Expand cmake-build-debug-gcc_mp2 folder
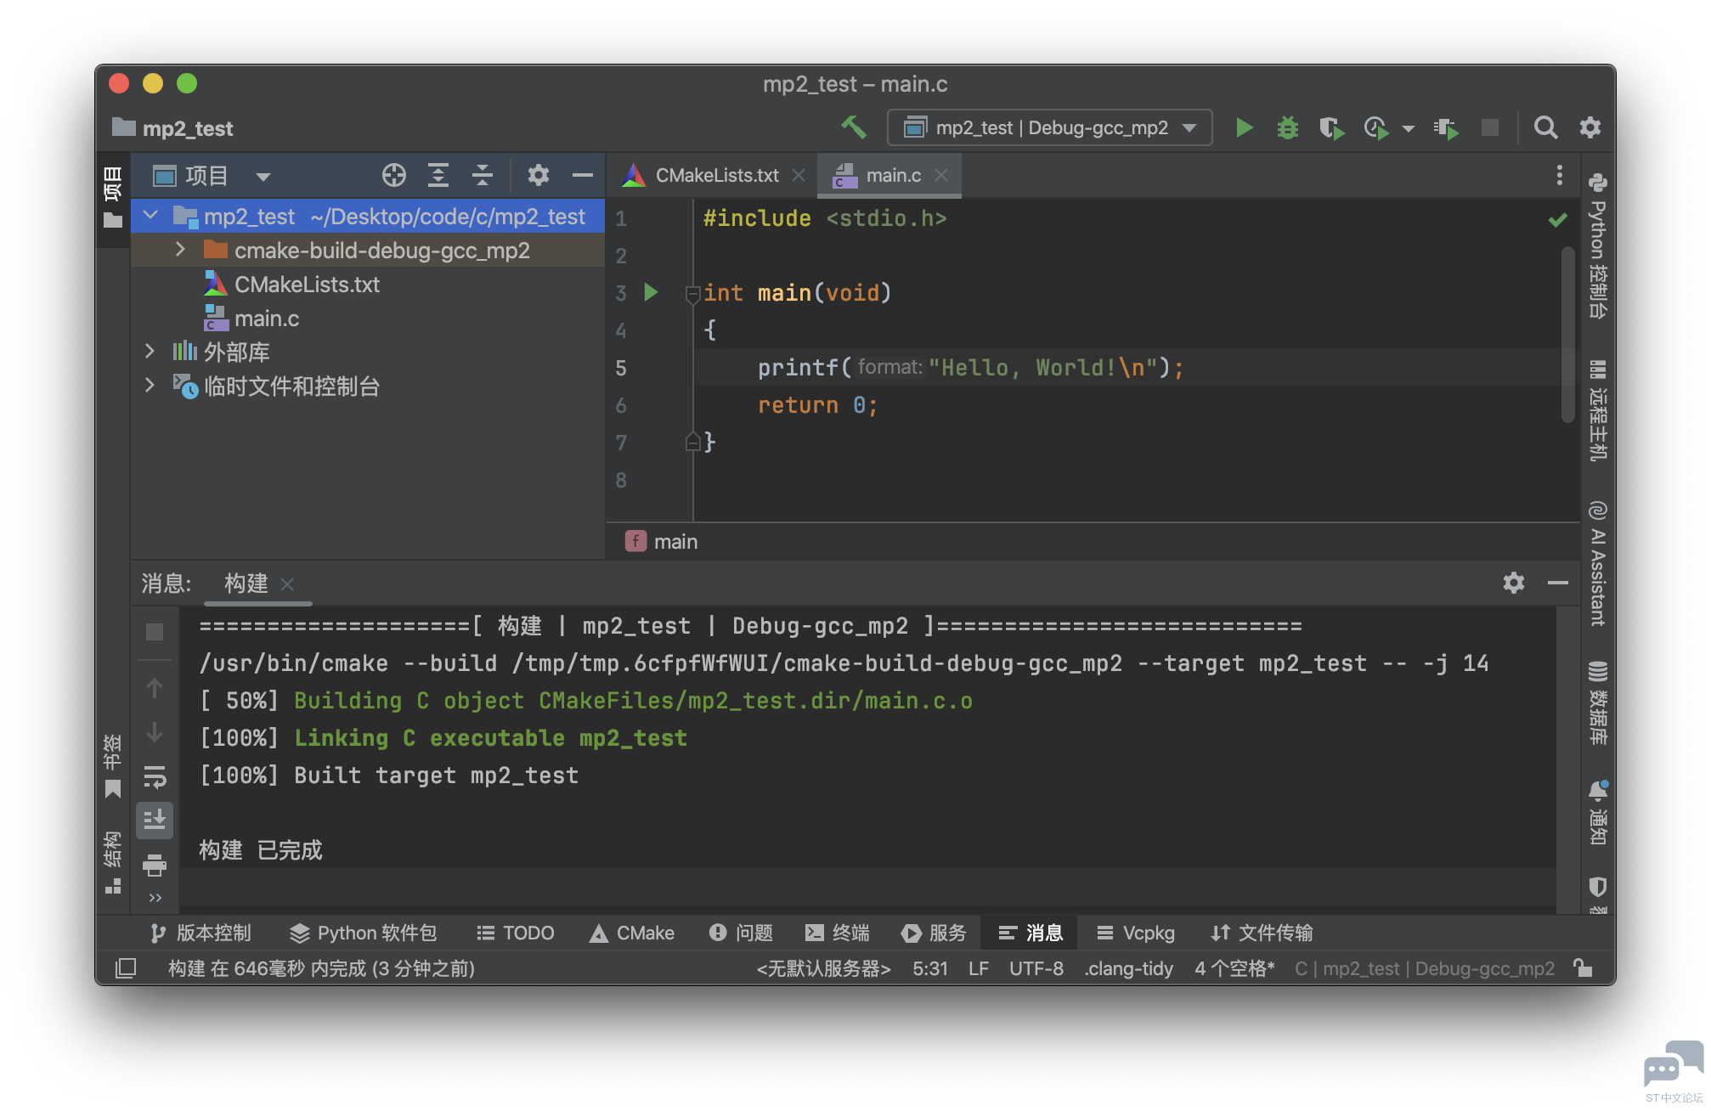This screenshot has height=1111, width=1711. 180,250
